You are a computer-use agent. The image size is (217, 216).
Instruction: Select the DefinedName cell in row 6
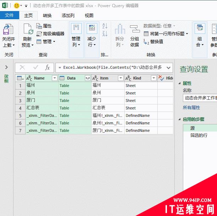click(141, 123)
